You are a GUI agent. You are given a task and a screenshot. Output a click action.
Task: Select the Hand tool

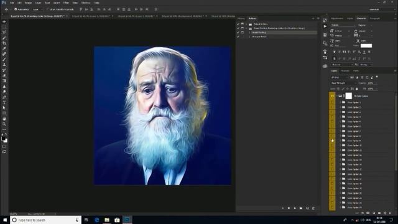[x=4, y=119]
